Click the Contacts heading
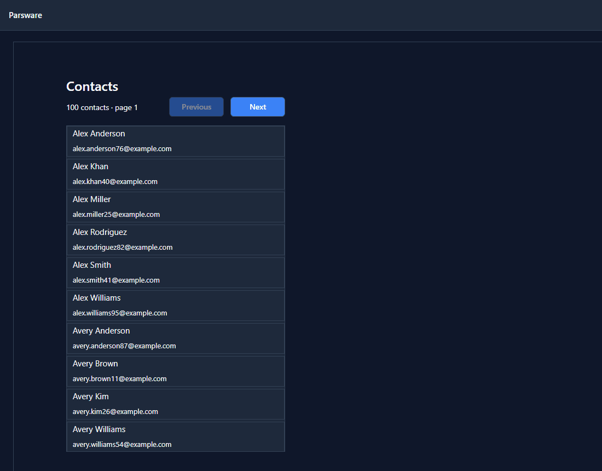Screen dimensions: 602x471 pyautogui.click(x=92, y=87)
